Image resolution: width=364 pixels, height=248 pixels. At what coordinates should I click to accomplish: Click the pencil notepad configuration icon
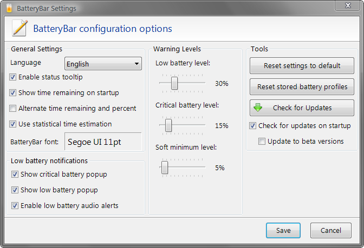(x=19, y=28)
